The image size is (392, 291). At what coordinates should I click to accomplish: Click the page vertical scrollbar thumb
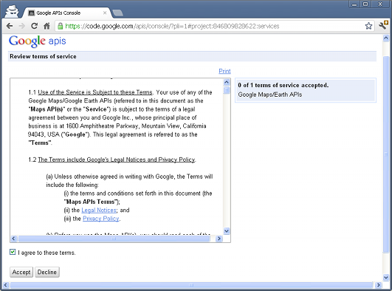click(x=386, y=154)
